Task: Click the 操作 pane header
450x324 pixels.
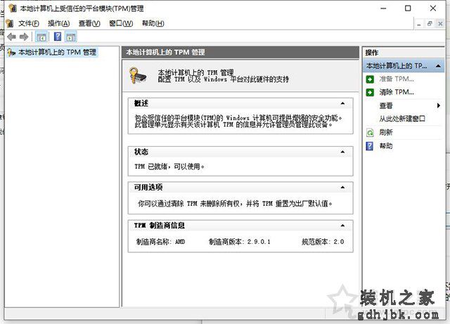Action: point(404,53)
